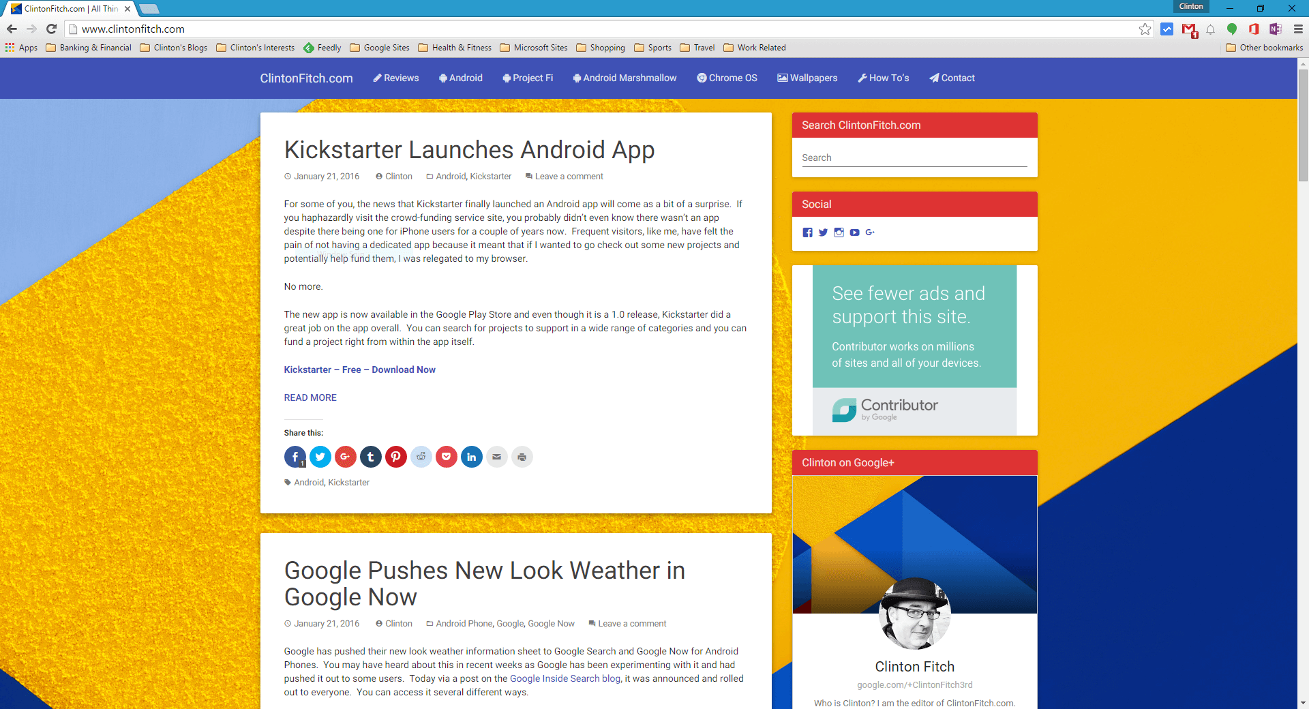This screenshot has width=1309, height=709.
Task: Open Facebook icon in Social widget
Action: click(x=807, y=232)
